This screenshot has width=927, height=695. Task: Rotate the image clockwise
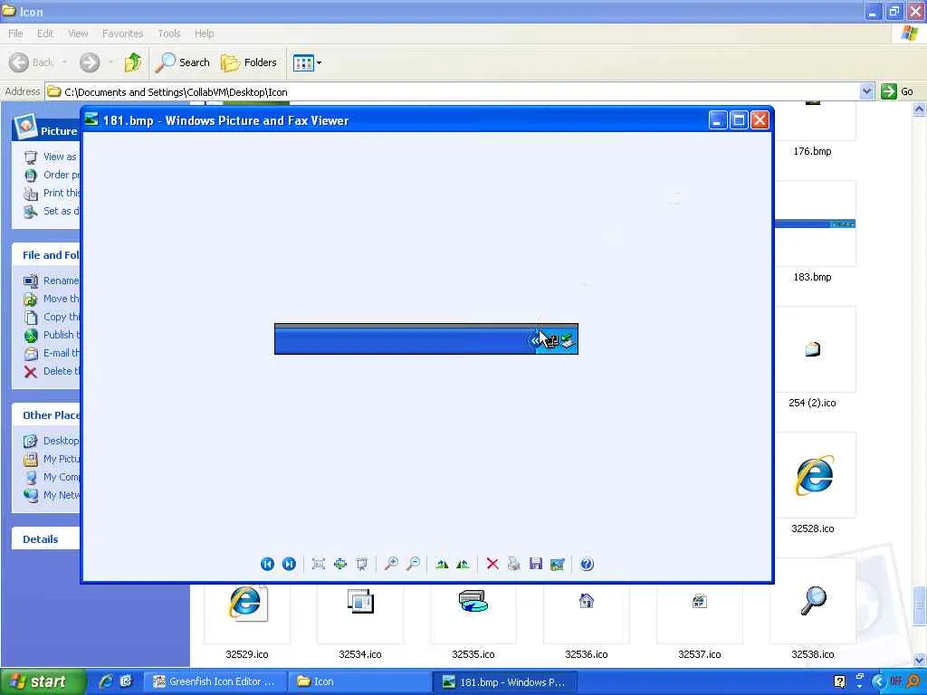pyautogui.click(x=442, y=564)
